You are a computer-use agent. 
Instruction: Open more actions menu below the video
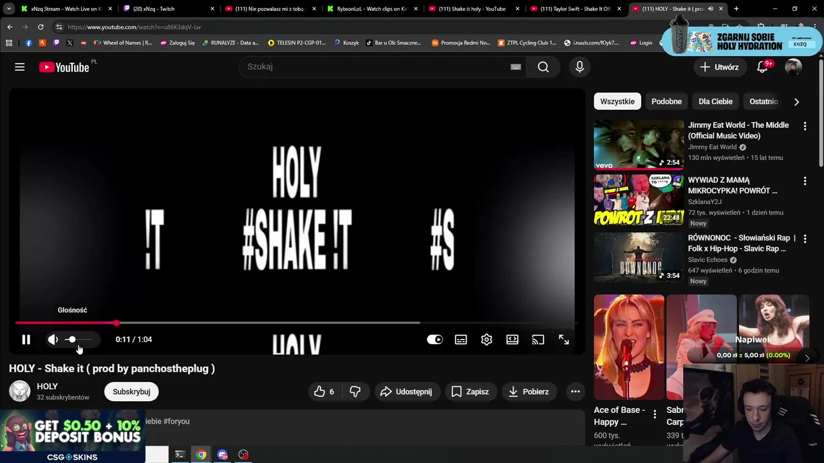coord(576,392)
